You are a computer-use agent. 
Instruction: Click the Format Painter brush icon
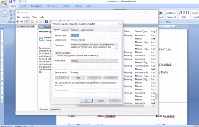tap(11, 18)
